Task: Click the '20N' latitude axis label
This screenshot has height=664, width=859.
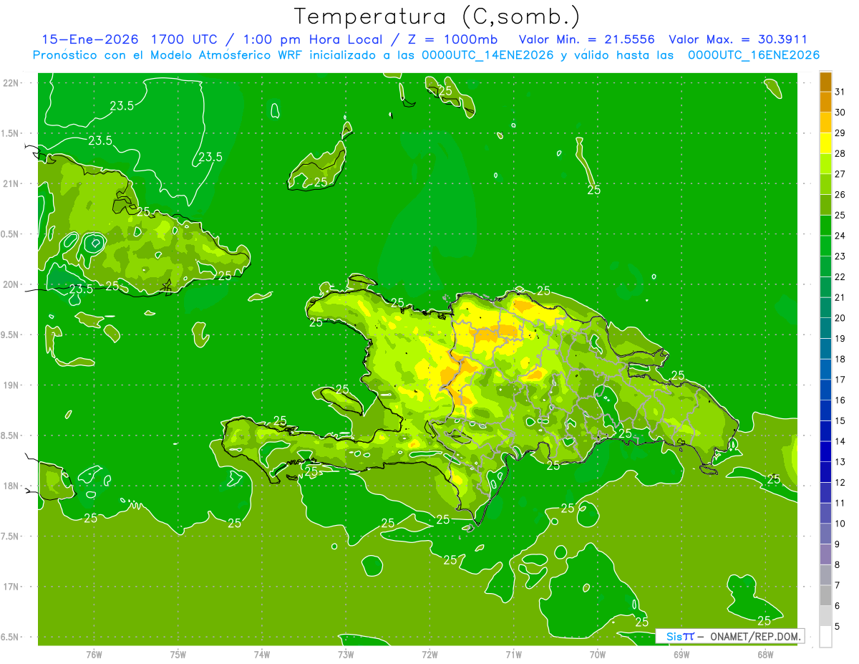Action: [11, 284]
